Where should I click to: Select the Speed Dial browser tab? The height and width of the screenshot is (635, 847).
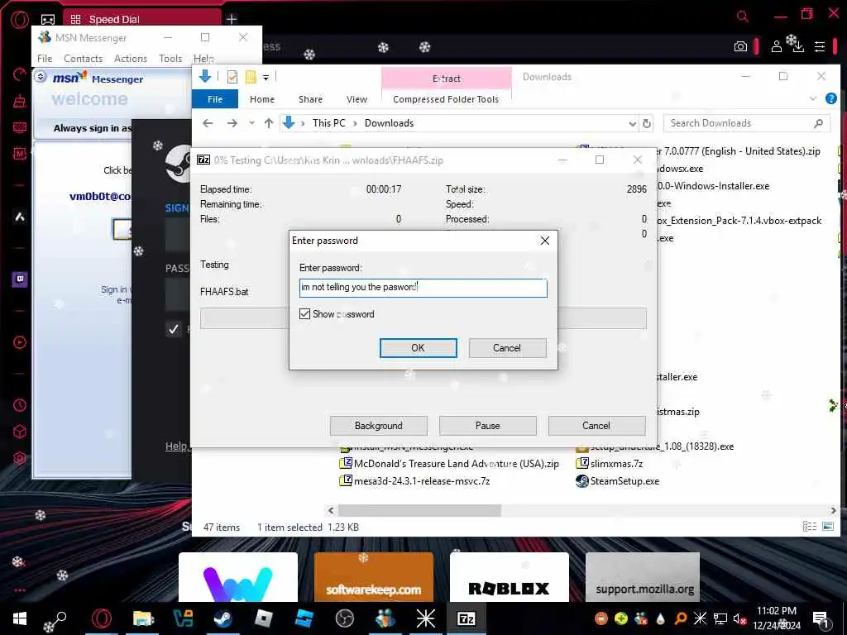point(142,20)
